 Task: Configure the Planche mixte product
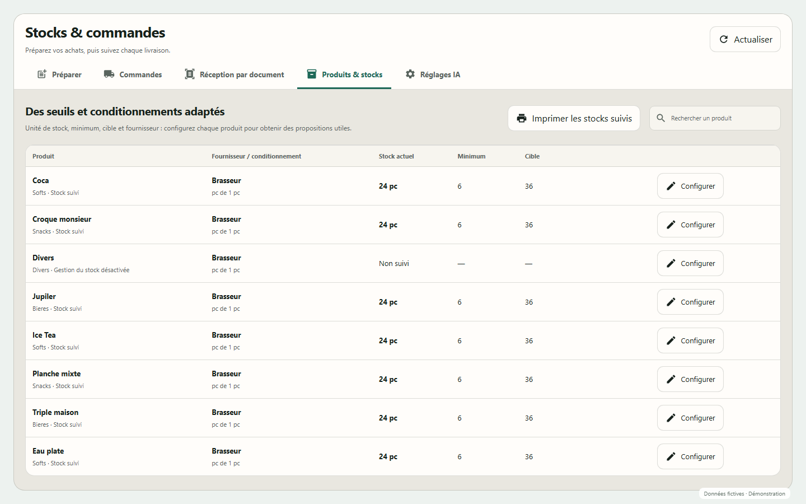point(690,379)
